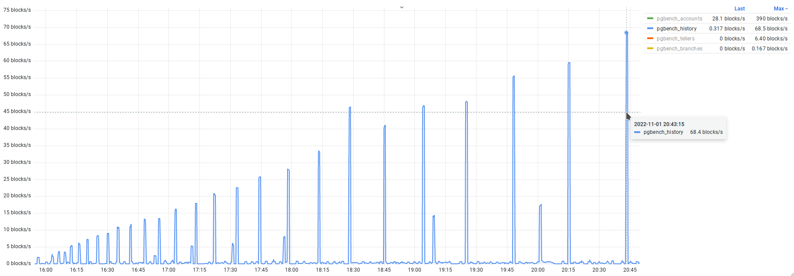Click the 17:15 time axis label
Screen dimensions: 794x276
199,270
